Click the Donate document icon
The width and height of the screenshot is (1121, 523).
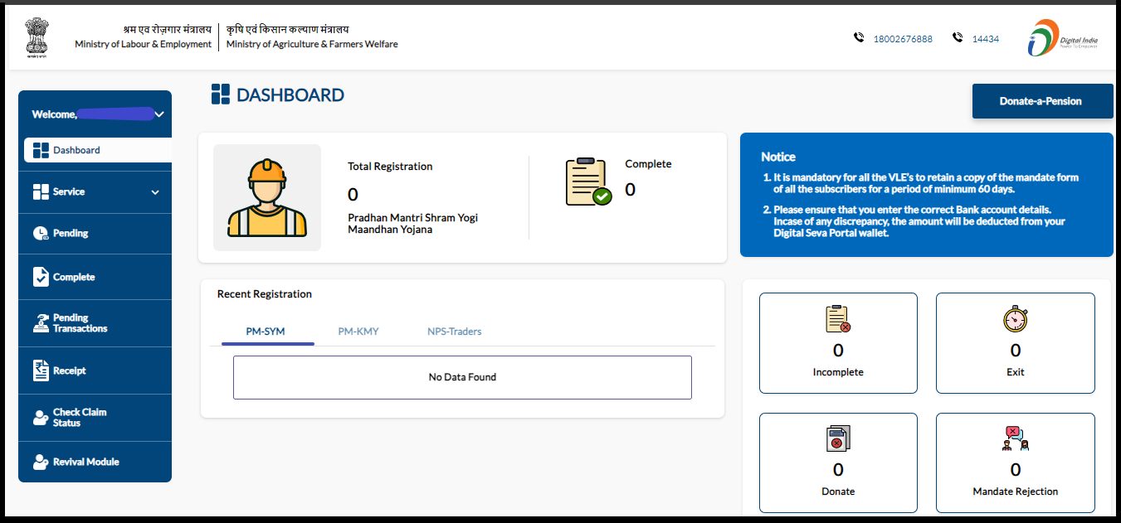(838, 438)
